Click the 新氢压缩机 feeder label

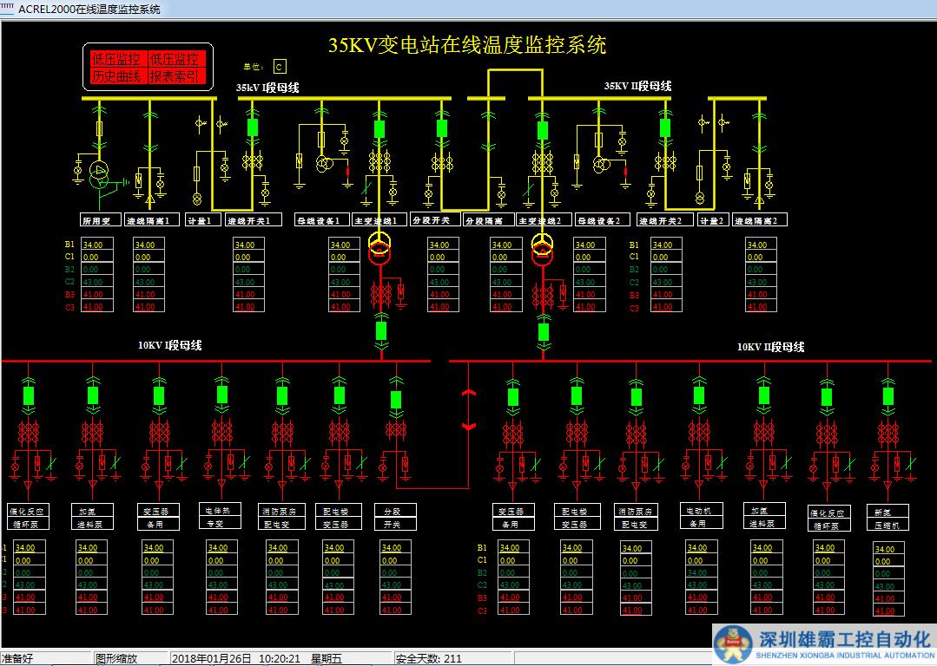[x=888, y=518]
